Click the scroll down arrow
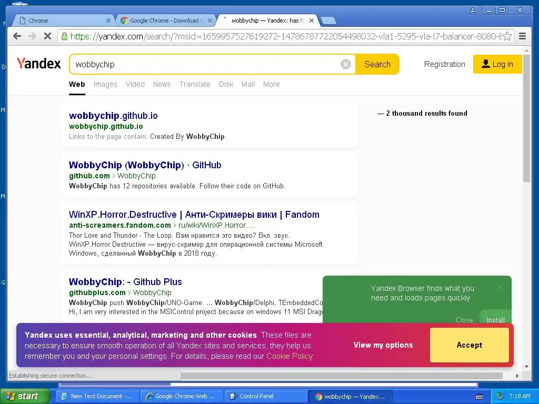Screen dimensions: 539x404 [526, 367]
